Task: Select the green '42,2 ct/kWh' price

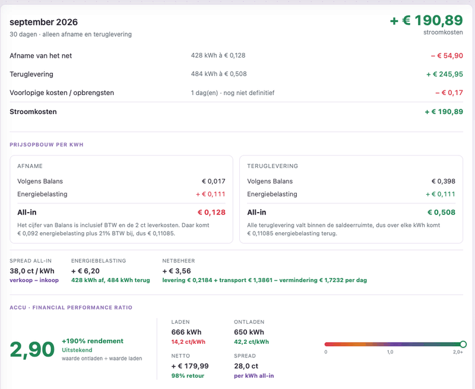Action: click(x=251, y=341)
